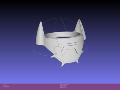
Task: Click the Selection count line in the info overlay
Action: point(63,87)
